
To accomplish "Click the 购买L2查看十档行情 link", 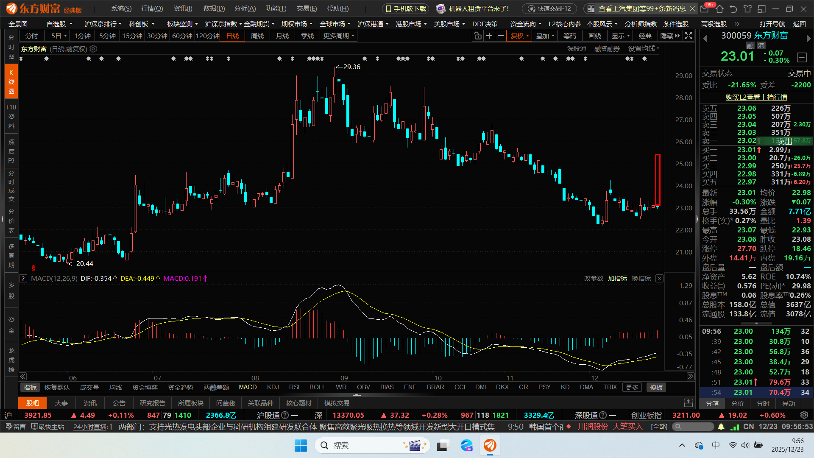I will click(x=756, y=97).
